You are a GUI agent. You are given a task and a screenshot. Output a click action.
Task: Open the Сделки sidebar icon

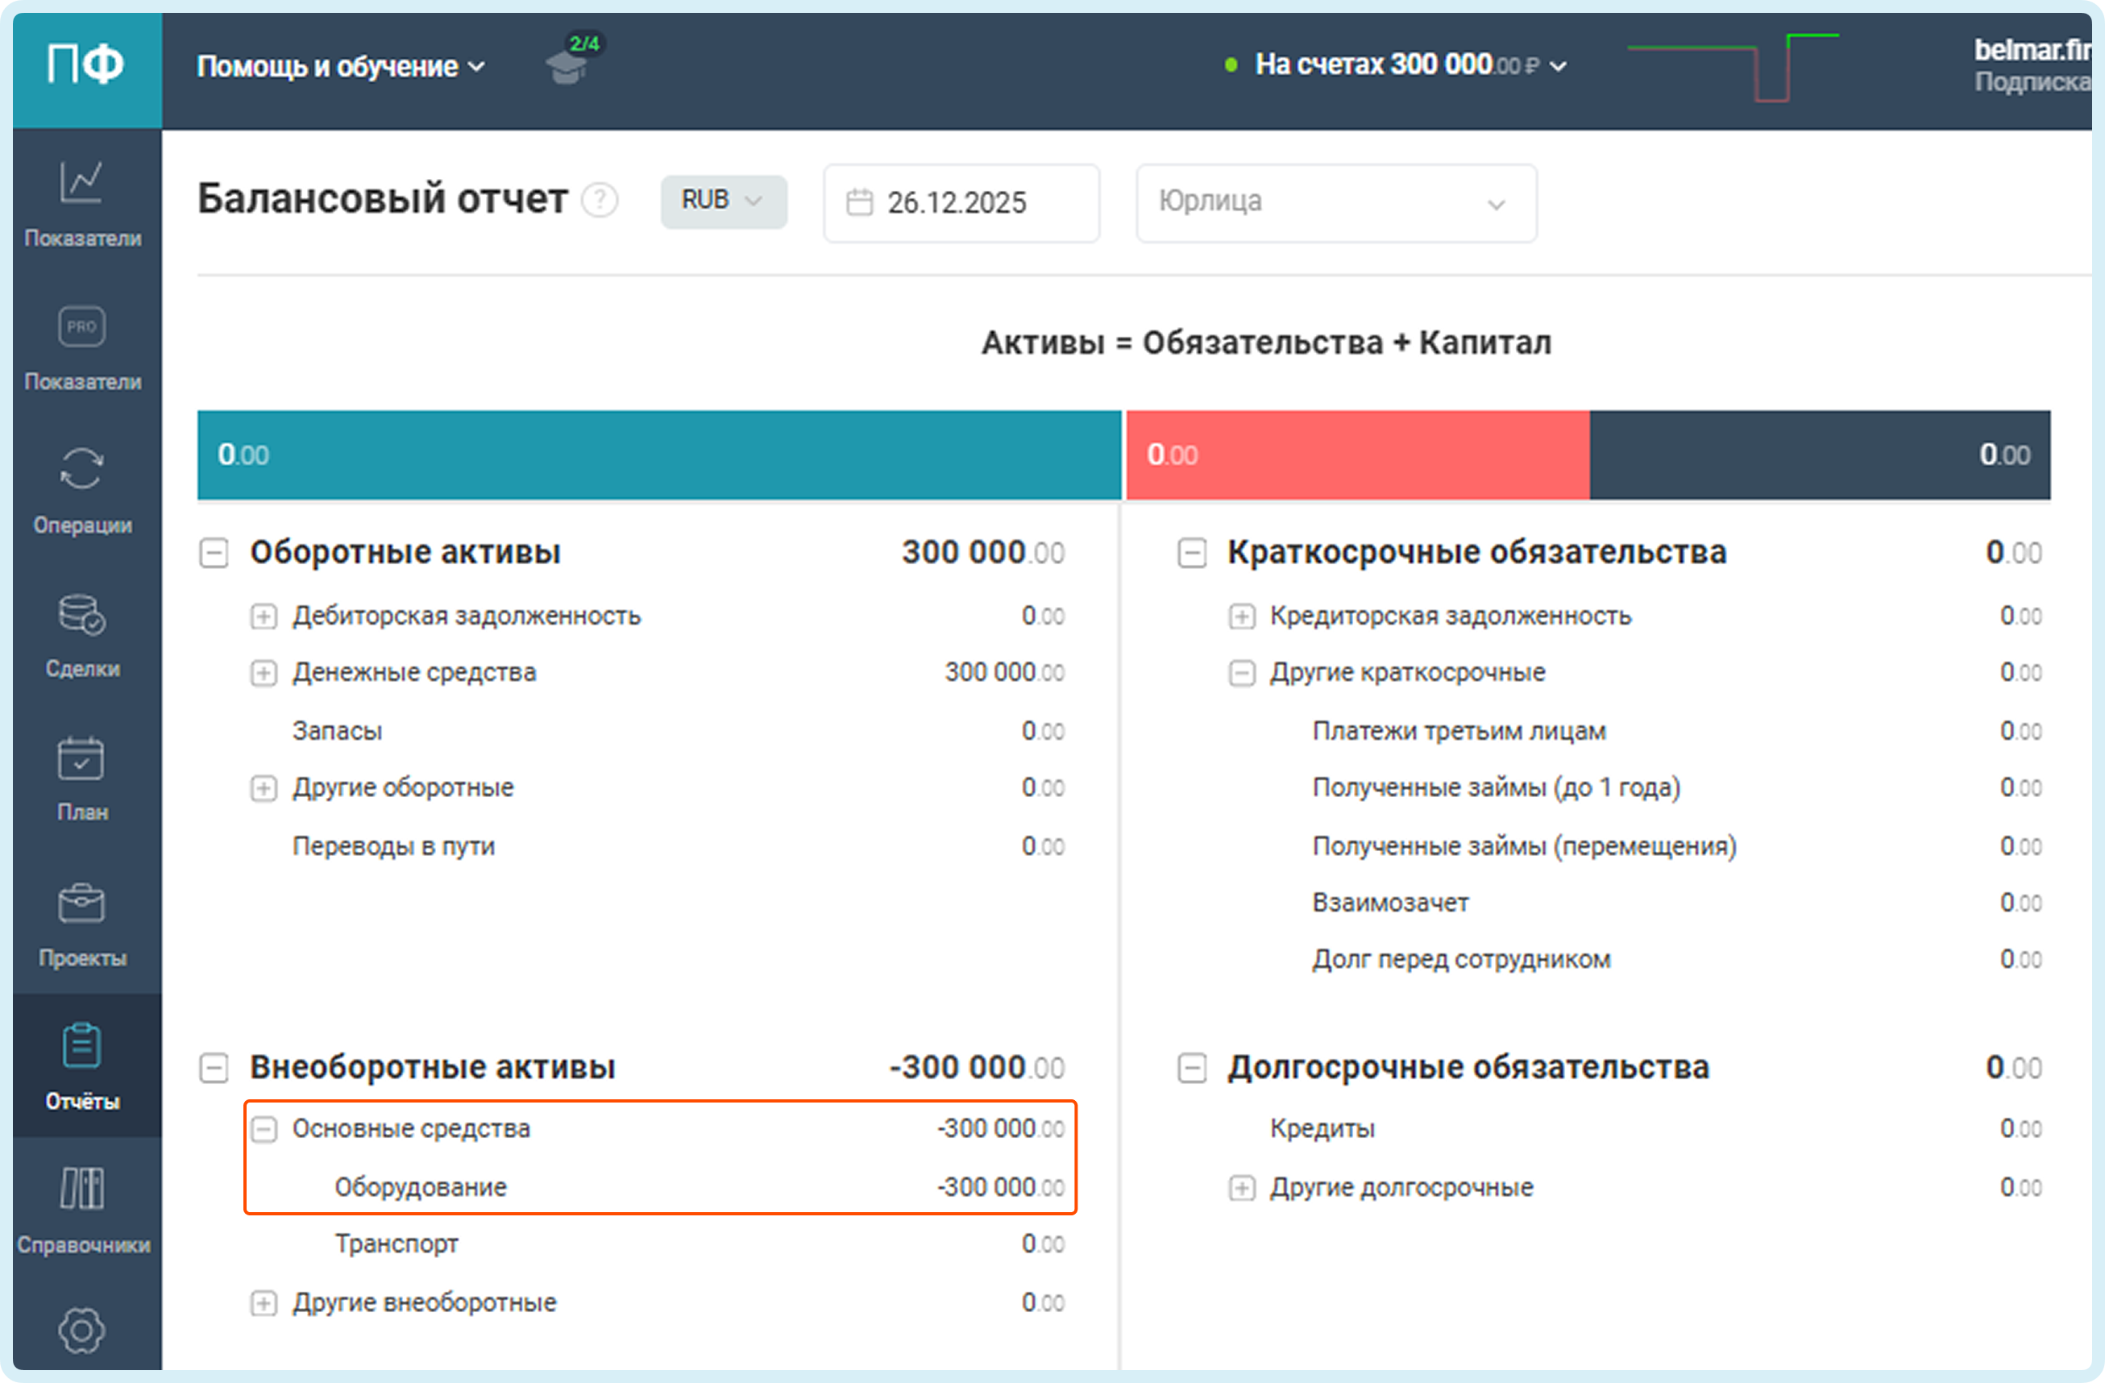coord(81,616)
